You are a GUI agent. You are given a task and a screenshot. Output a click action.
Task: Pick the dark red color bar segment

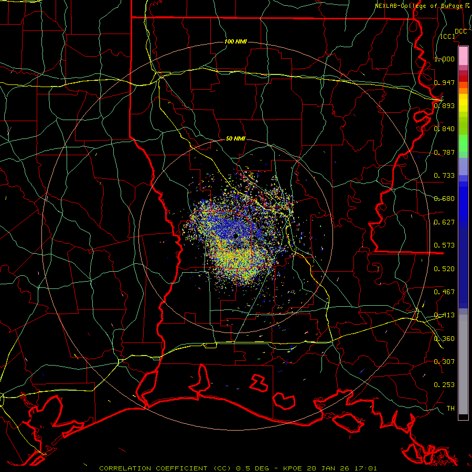click(x=463, y=79)
